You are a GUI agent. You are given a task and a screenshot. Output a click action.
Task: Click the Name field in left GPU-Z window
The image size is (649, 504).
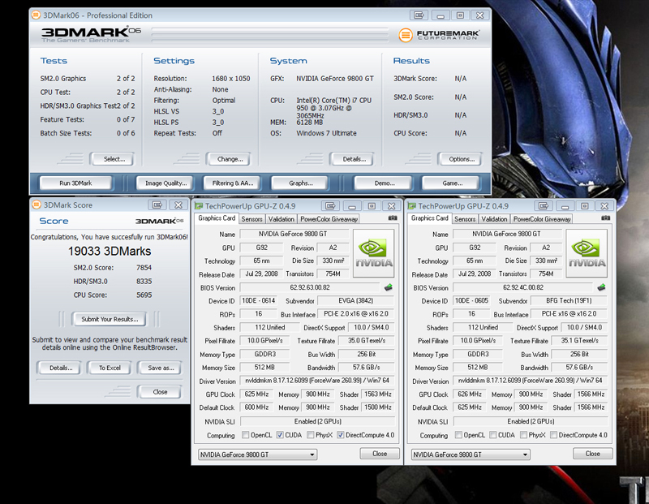tap(293, 234)
